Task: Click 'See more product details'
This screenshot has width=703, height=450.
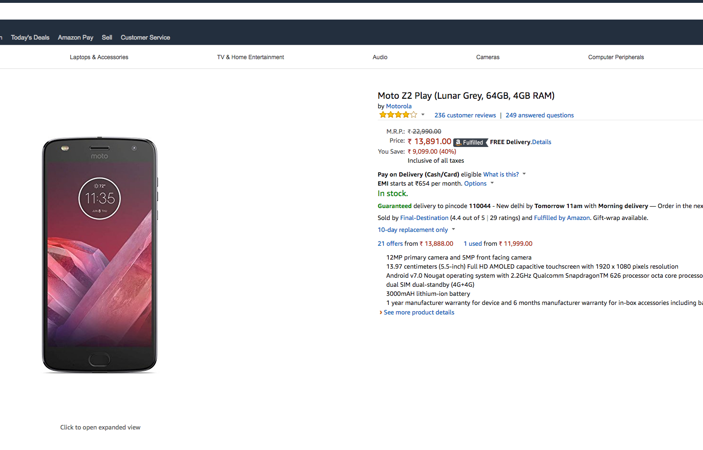Action: pyautogui.click(x=419, y=313)
